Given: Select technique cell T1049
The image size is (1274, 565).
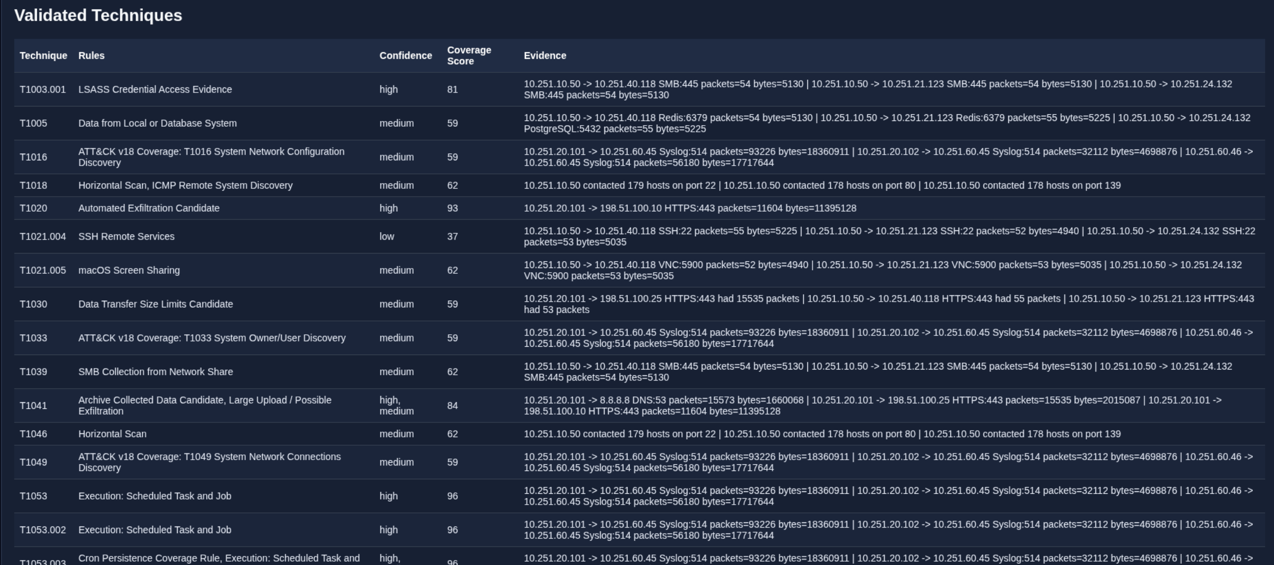Looking at the screenshot, I should tap(34, 462).
